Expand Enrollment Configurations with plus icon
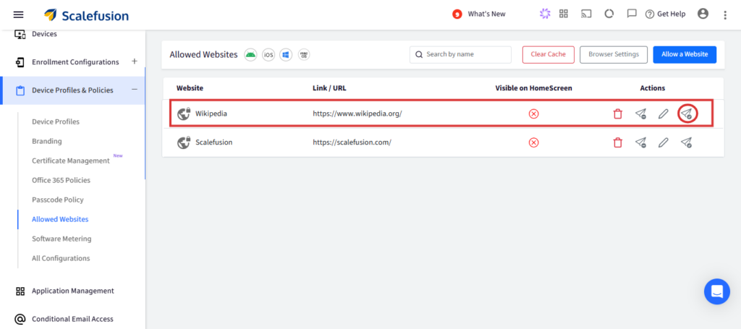The width and height of the screenshot is (741, 329). coord(134,61)
